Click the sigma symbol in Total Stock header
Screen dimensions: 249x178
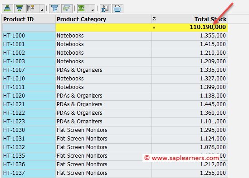point(154,19)
